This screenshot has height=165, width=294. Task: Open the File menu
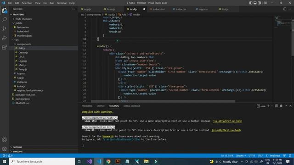[x=10, y=3]
